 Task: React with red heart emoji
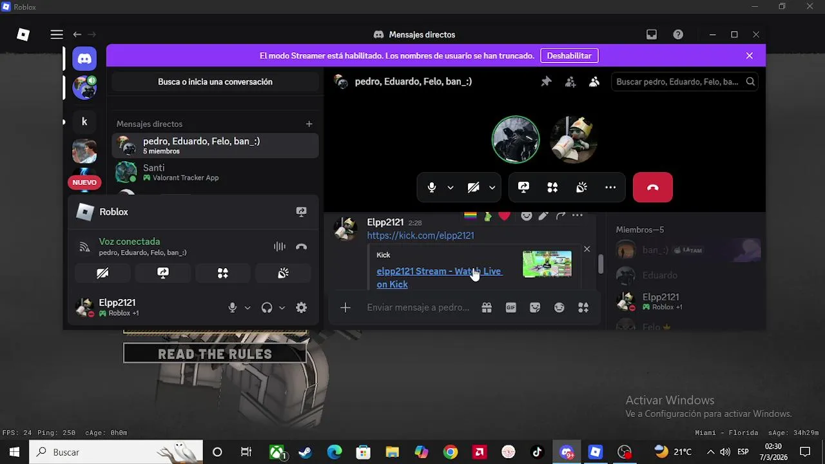(504, 216)
